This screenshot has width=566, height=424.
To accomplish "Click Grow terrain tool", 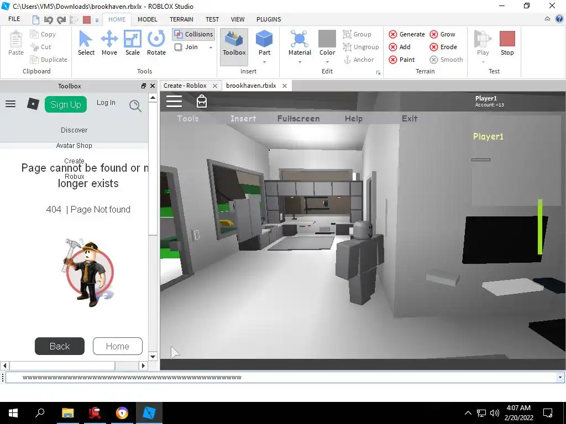I will coord(443,34).
